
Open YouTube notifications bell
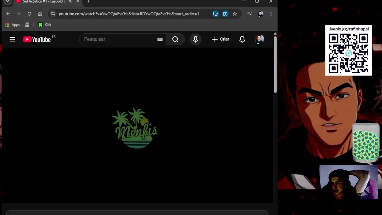click(x=242, y=39)
